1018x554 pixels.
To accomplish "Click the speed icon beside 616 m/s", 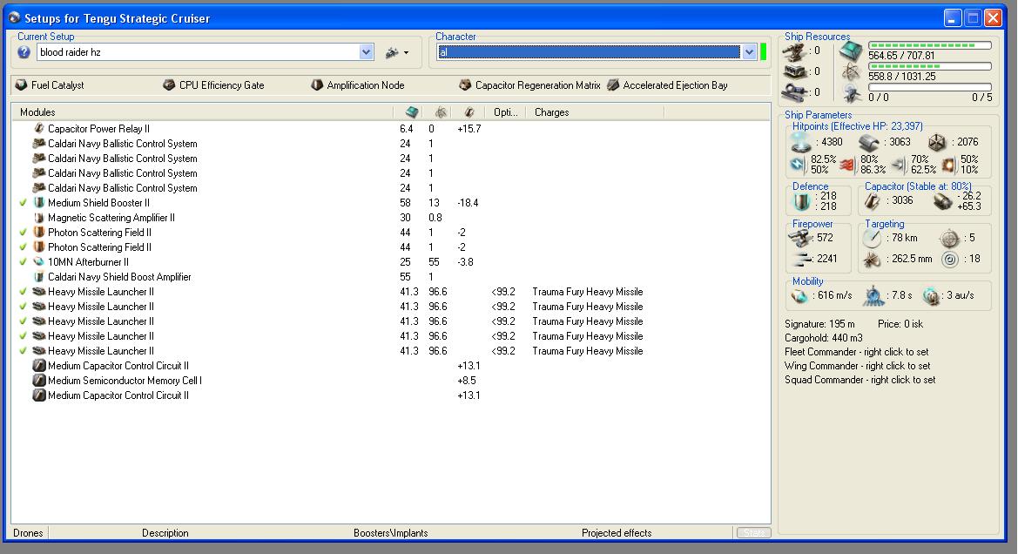I will coord(799,296).
